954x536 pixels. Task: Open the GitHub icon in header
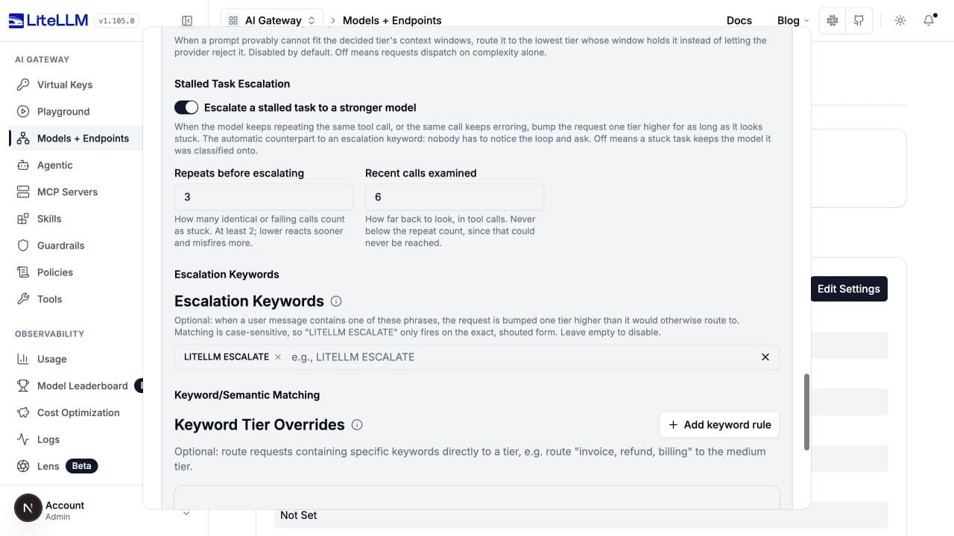(x=859, y=20)
